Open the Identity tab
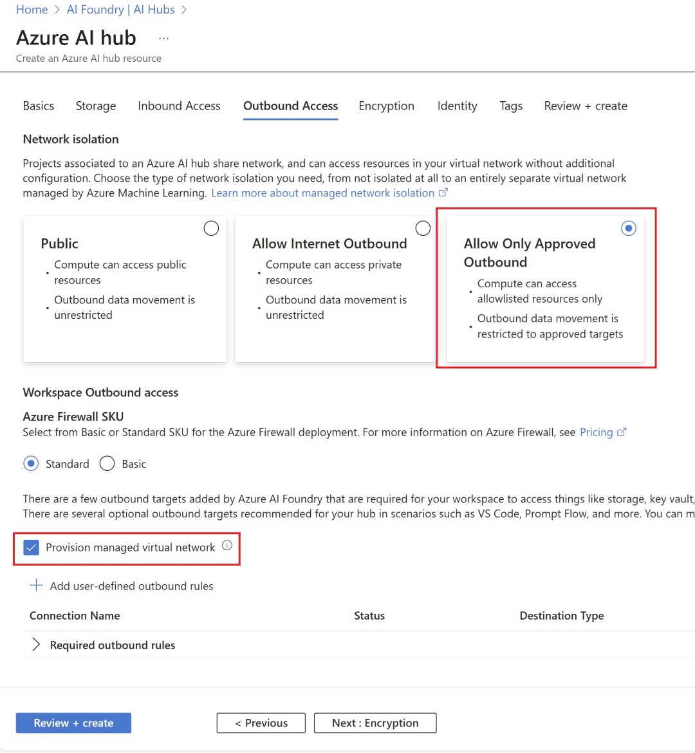Viewport: 695px width, 753px height. pyautogui.click(x=457, y=106)
